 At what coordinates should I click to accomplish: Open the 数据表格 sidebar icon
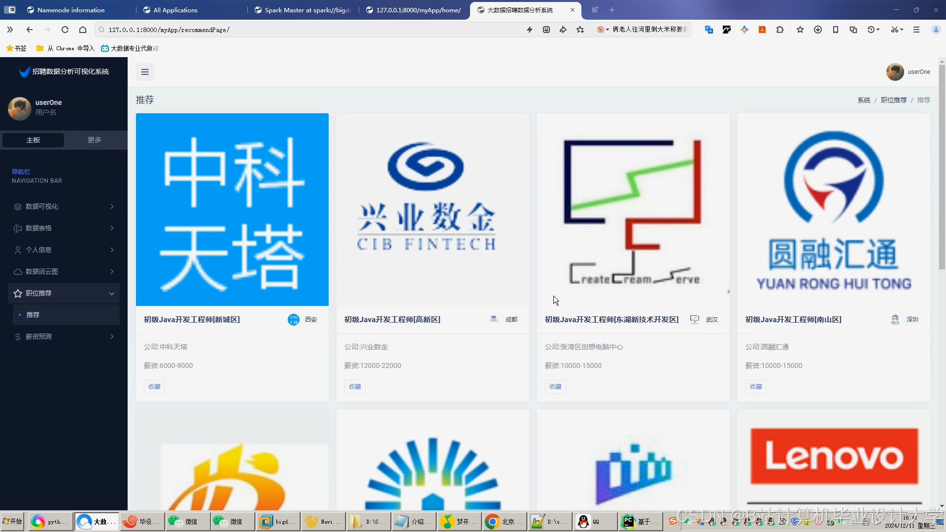(x=17, y=228)
